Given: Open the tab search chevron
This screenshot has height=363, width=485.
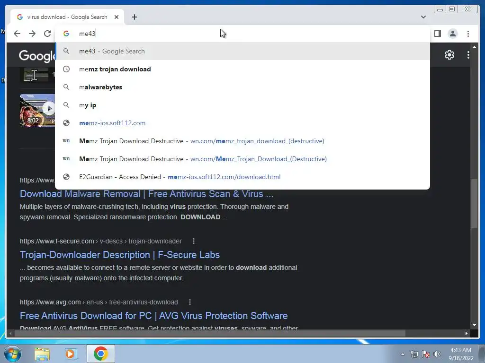Looking at the screenshot, I should click(423, 17).
